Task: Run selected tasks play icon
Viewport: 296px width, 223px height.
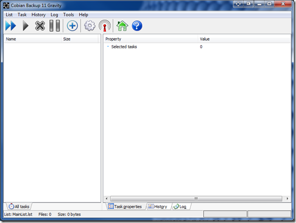Action: [x=25, y=26]
